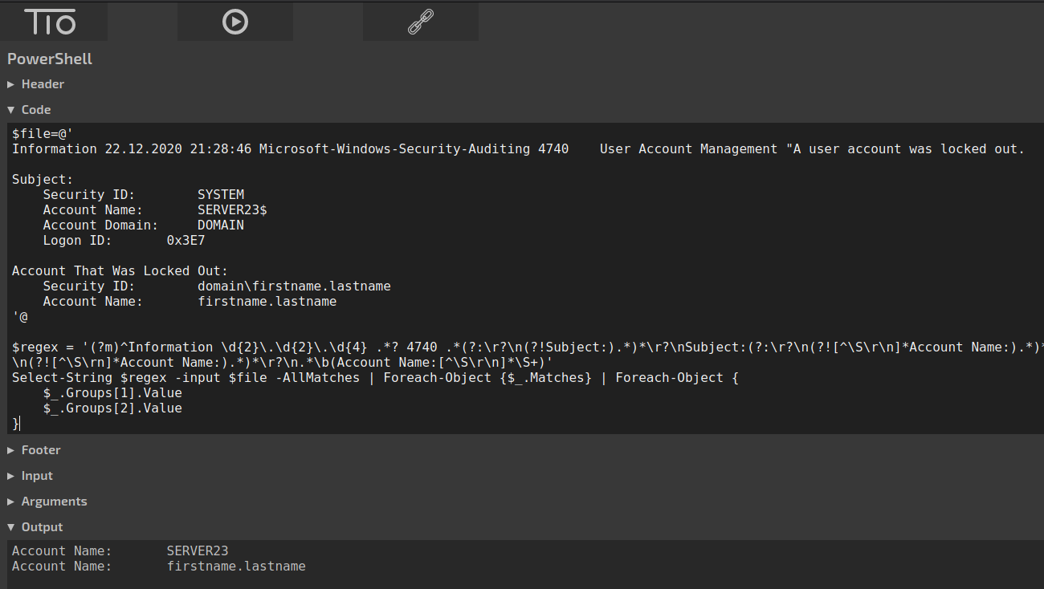The image size is (1044, 589).
Task: Click the SERVER23 output line
Action: click(x=120, y=551)
